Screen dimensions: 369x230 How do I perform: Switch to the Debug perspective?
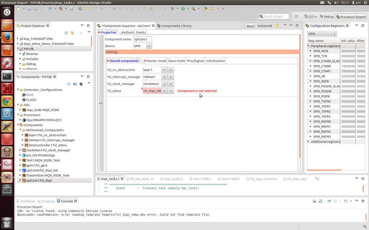pos(326,17)
